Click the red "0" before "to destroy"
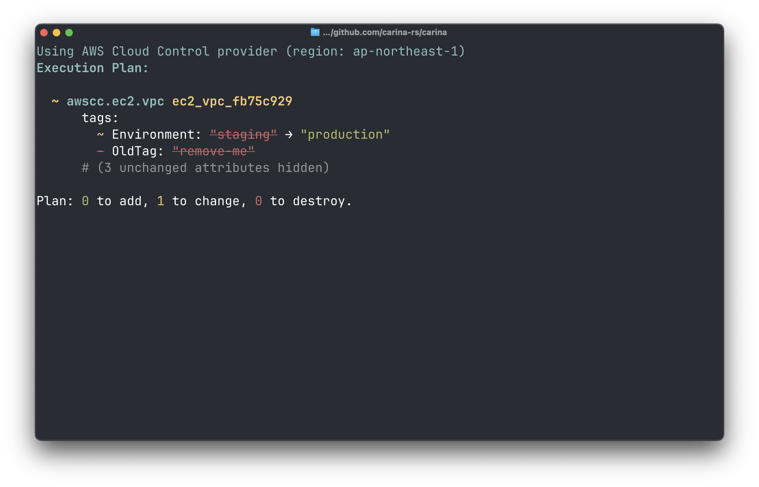The height and width of the screenshot is (487, 759). click(x=258, y=201)
